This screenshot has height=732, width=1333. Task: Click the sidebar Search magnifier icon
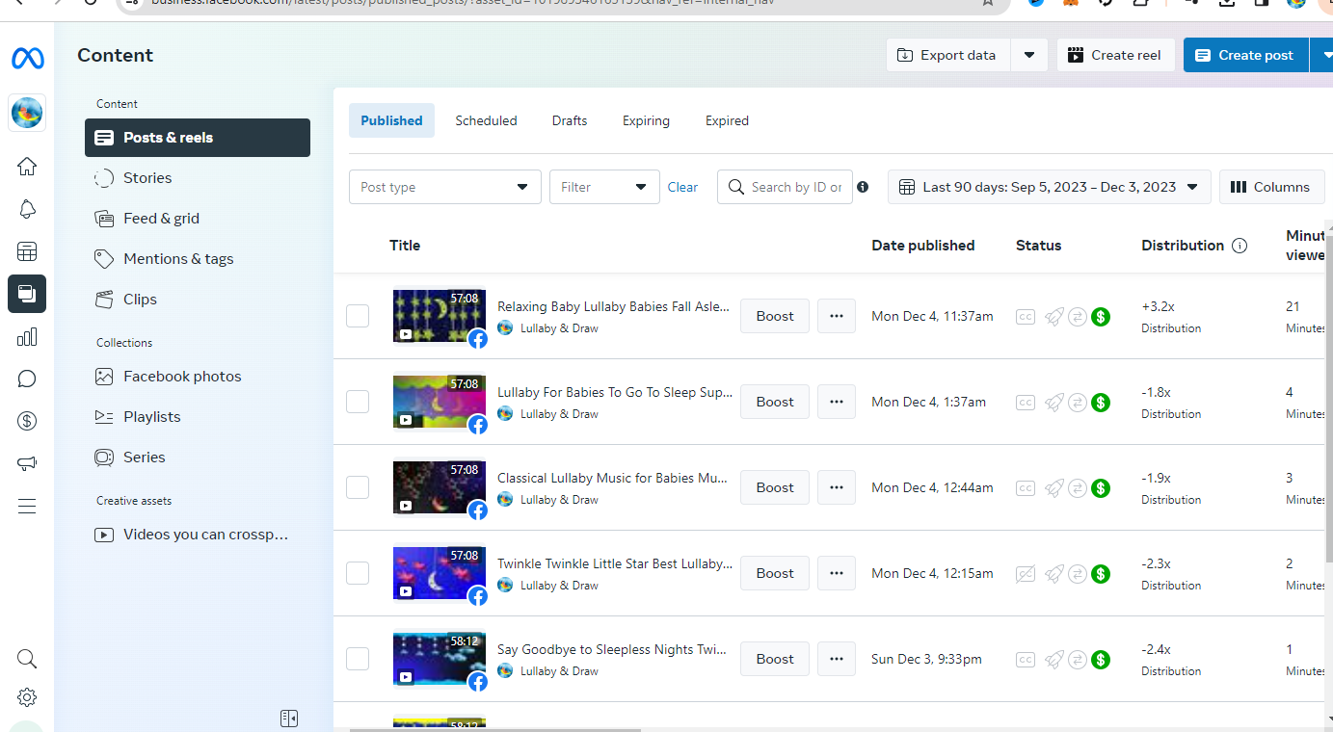(x=27, y=659)
